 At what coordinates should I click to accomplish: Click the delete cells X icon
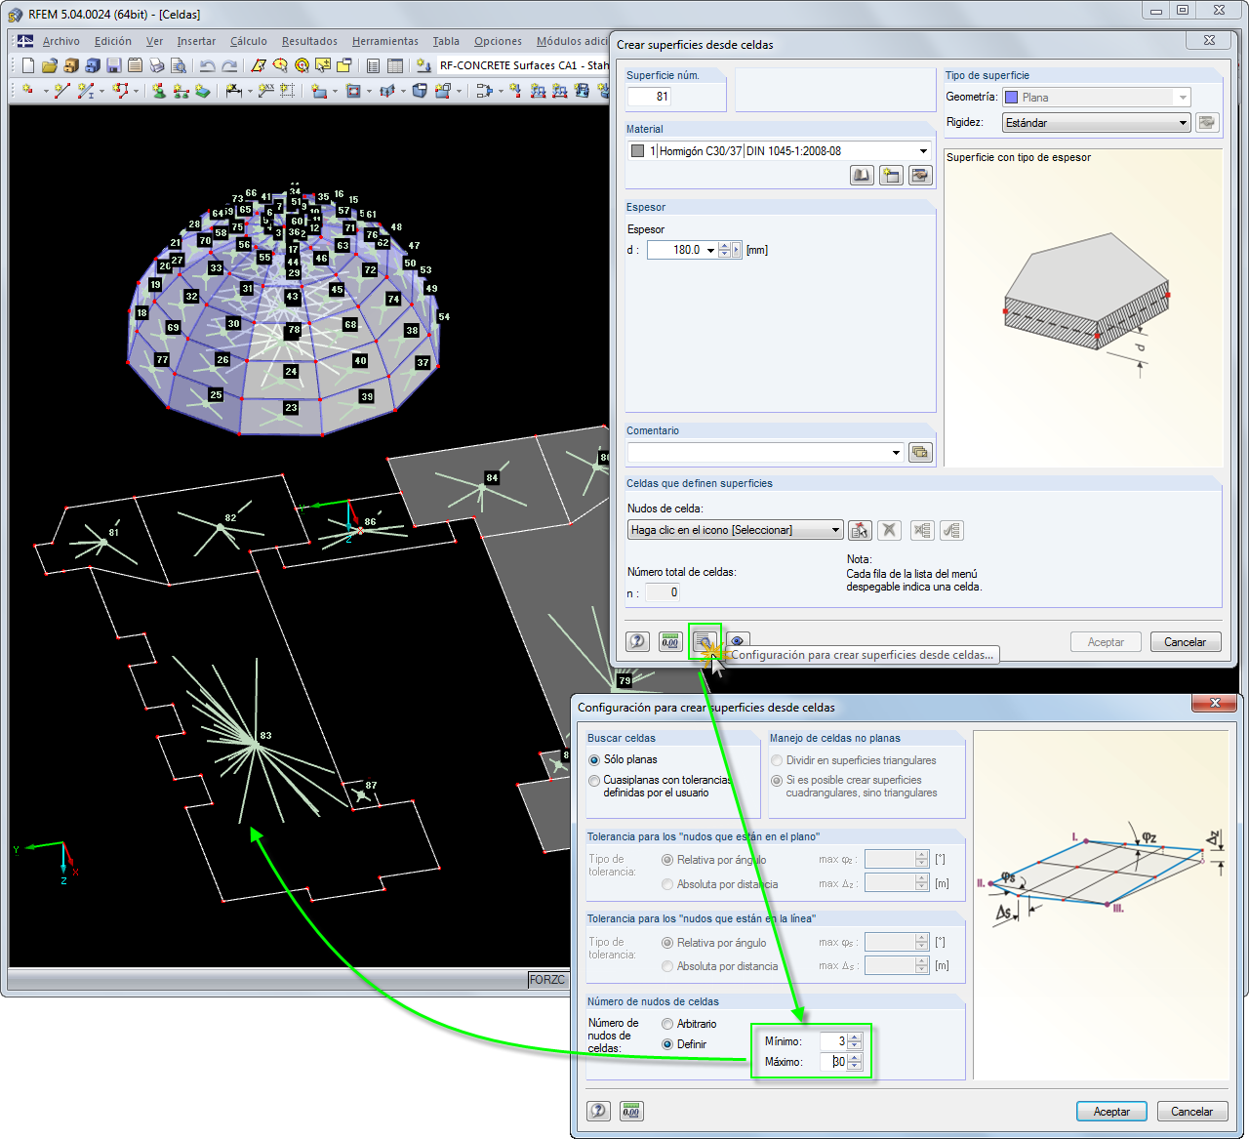889,530
